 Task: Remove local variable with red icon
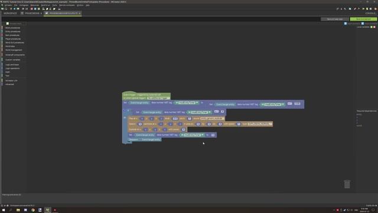coord(374,27)
